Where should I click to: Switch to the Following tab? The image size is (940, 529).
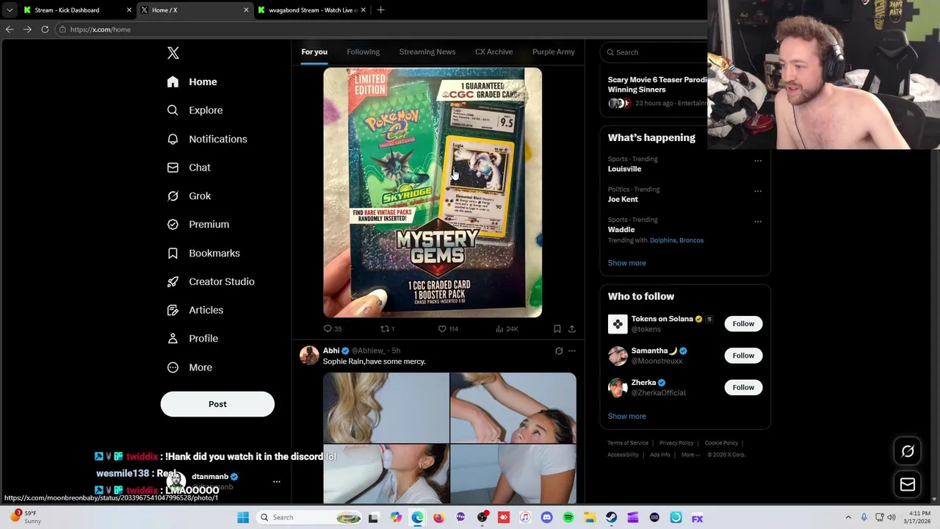point(364,51)
